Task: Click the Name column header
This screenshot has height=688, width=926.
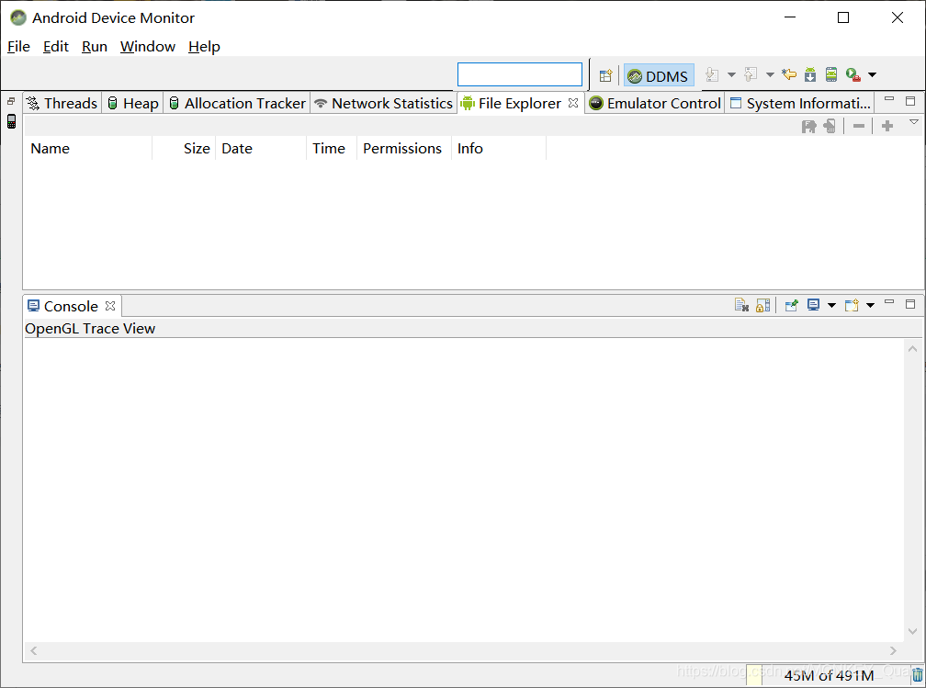Action: [x=87, y=148]
